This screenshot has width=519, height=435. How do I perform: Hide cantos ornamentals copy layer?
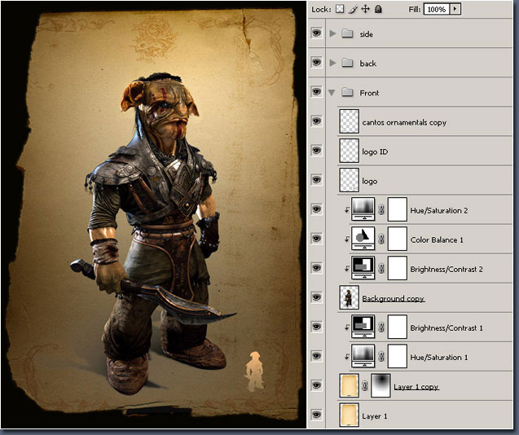tap(316, 121)
